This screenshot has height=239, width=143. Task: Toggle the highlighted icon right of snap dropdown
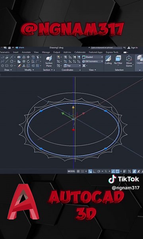(x=90, y=171)
